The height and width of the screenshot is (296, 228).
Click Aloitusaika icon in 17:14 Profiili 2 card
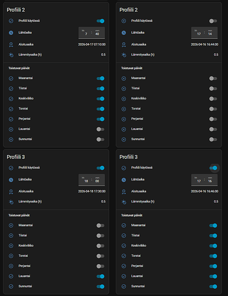124,44
